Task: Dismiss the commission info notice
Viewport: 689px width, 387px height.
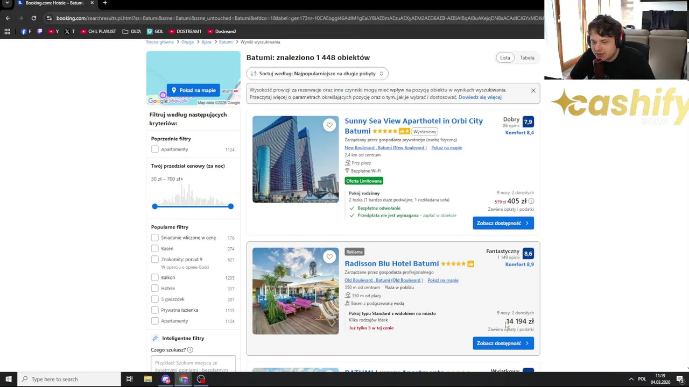Action: (x=533, y=90)
